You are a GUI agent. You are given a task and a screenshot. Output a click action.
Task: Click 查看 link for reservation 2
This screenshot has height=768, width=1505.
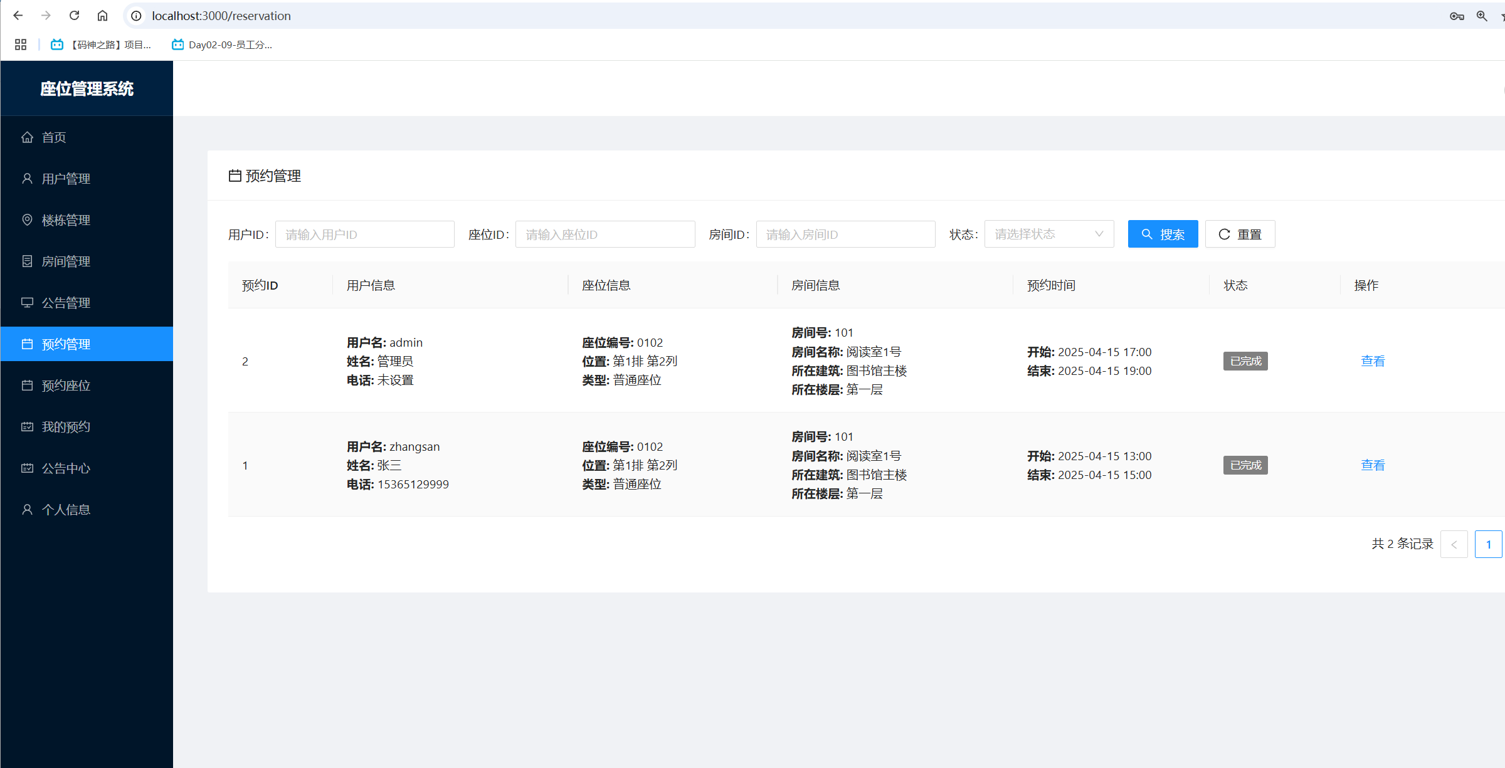pos(1372,361)
